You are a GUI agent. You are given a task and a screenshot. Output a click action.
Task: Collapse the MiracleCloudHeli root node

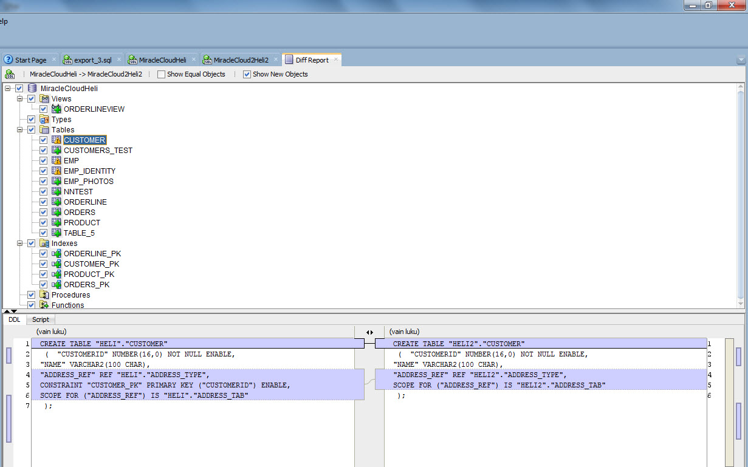coord(8,89)
